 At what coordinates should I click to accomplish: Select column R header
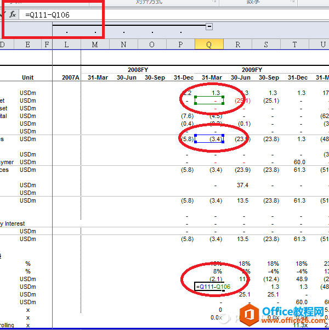[237, 44]
